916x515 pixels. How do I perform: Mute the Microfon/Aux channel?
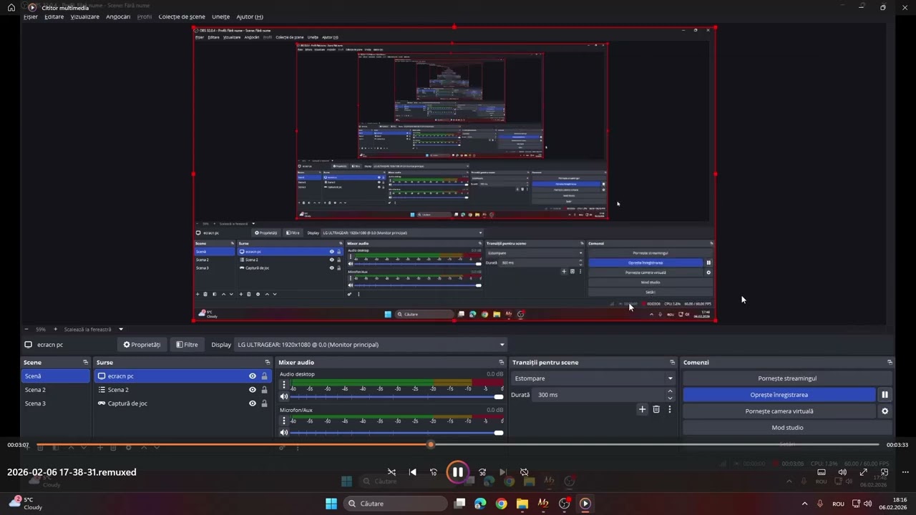[x=284, y=432]
